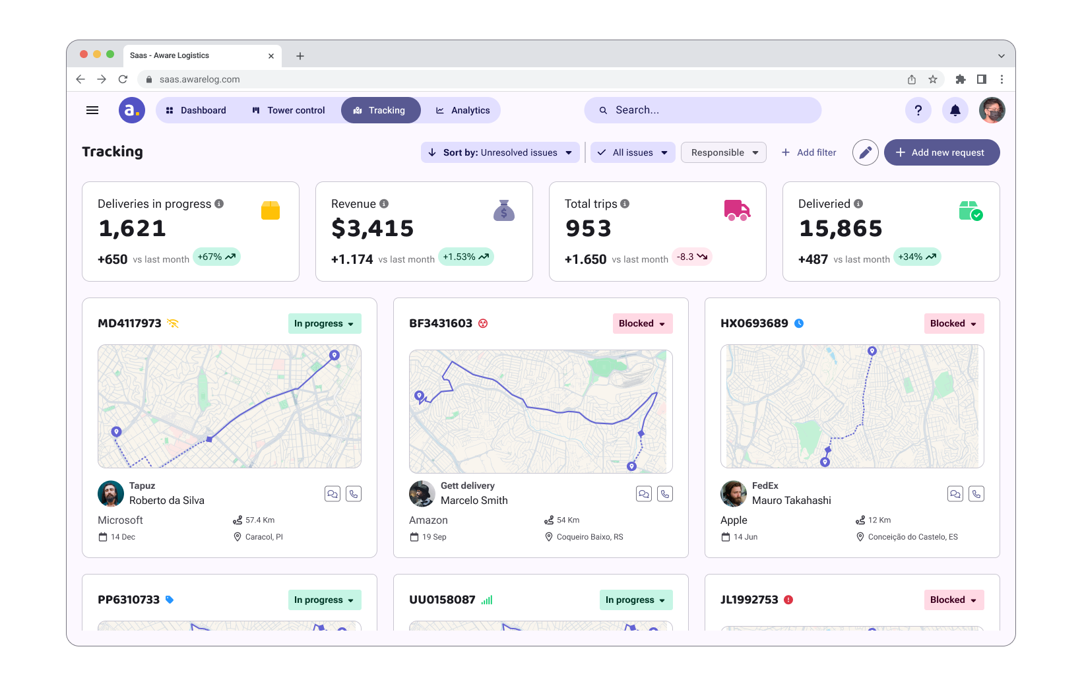The height and width of the screenshot is (686, 1082).
Task: Click Roberto da Silva's avatar
Action: [x=111, y=493]
